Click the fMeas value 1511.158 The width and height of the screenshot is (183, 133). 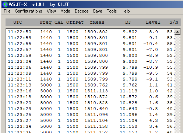pyautogui.click(x=96, y=126)
